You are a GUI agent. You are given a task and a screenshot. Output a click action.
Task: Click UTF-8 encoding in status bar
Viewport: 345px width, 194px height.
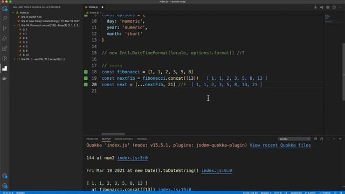pos(278,193)
